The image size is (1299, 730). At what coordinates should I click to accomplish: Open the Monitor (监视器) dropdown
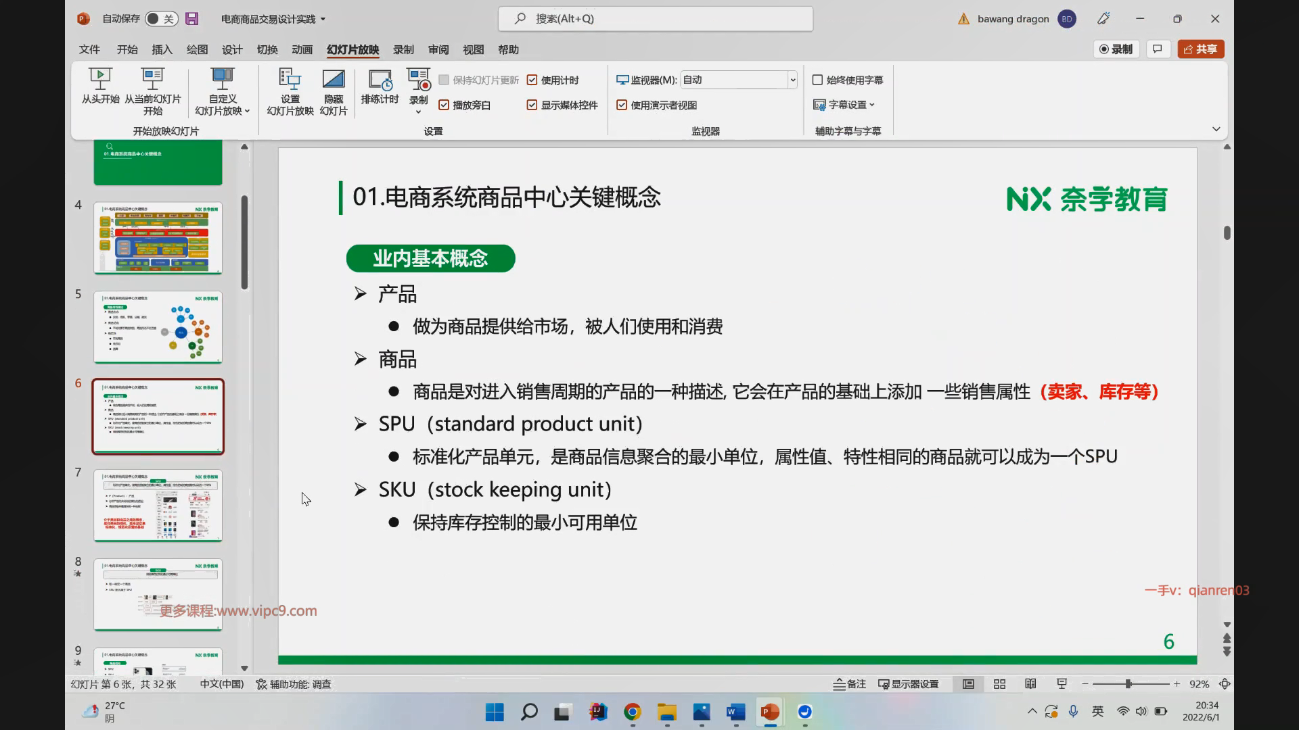point(792,80)
